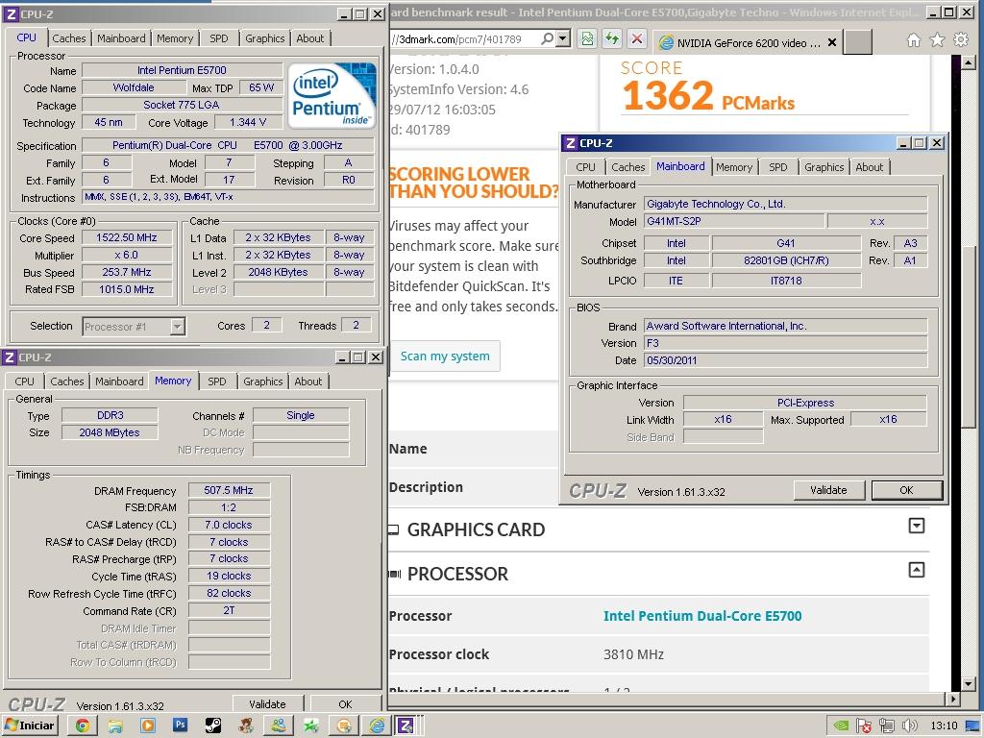The height and width of the screenshot is (738, 984).
Task: Collapse the PROCESSOR section
Action: click(916, 570)
